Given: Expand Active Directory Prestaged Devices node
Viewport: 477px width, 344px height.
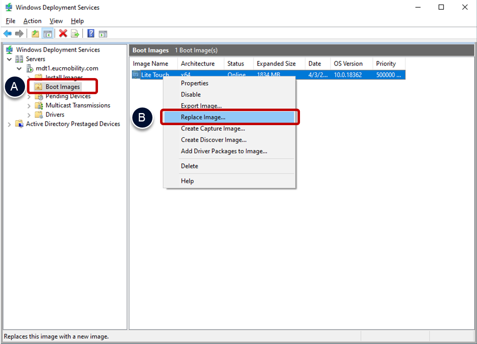Looking at the screenshot, I should [9, 124].
